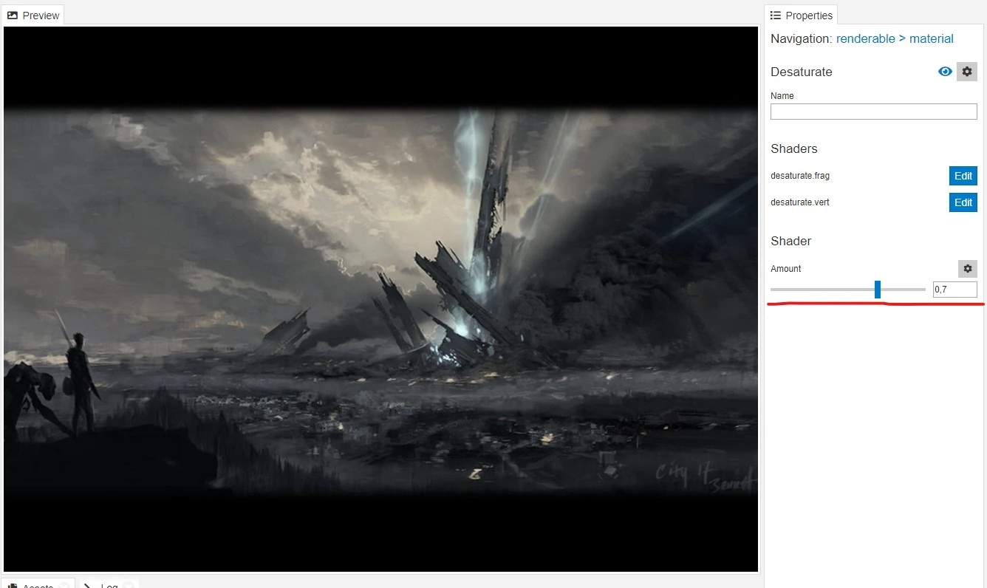Close the Assets tab

(x=64, y=586)
